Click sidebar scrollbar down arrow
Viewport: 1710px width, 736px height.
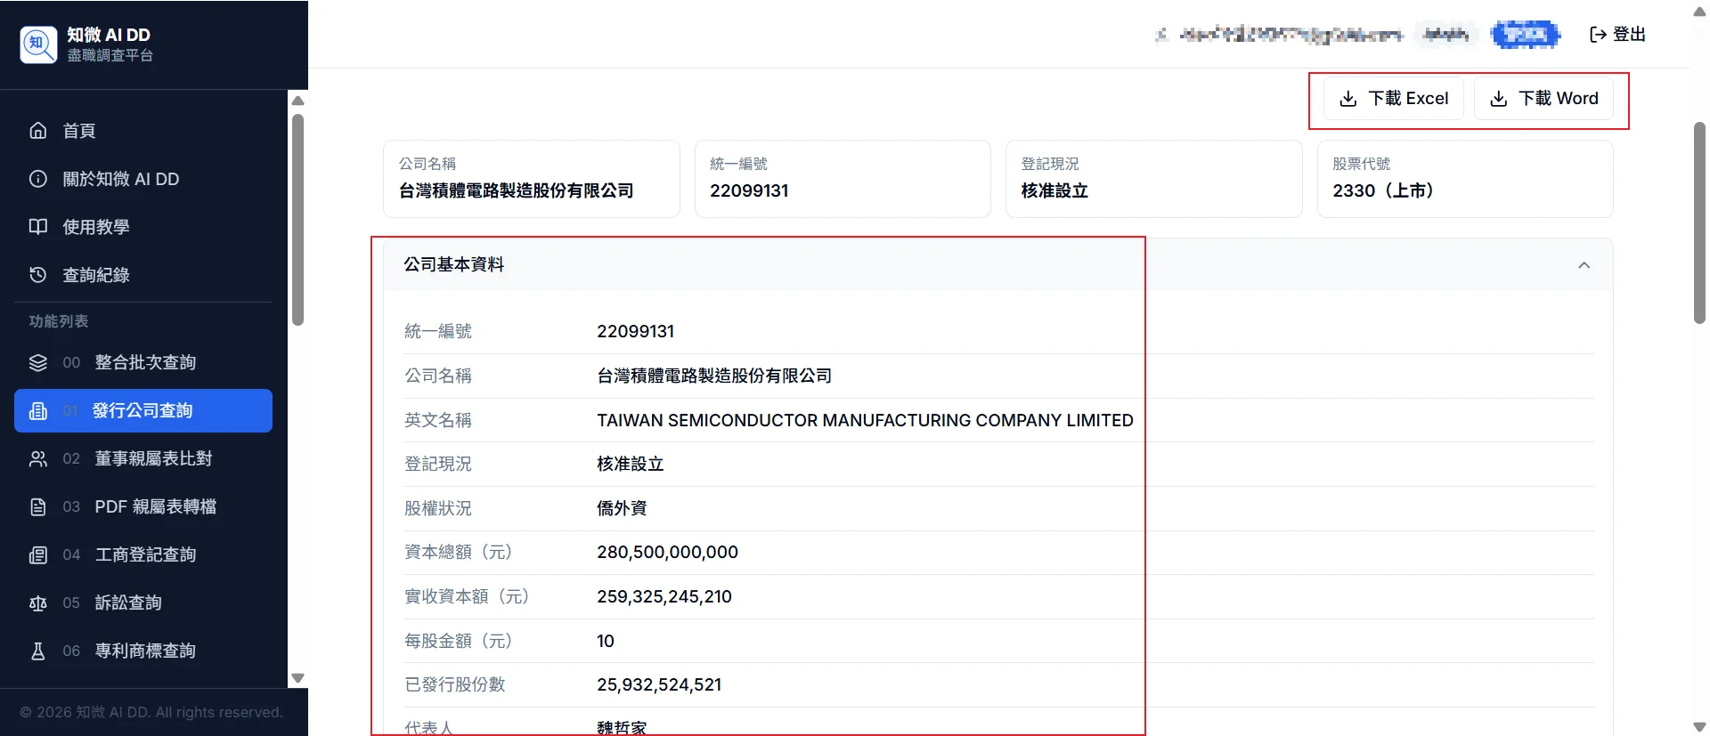[298, 678]
